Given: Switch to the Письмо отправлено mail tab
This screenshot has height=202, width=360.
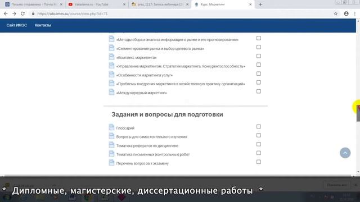Looking at the screenshot, I should pyautogui.click(x=33, y=4).
